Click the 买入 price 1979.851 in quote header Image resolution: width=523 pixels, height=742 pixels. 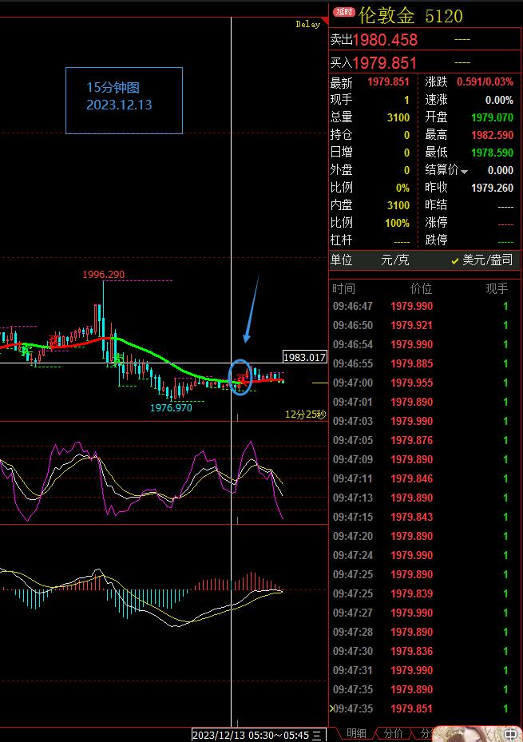coord(385,63)
